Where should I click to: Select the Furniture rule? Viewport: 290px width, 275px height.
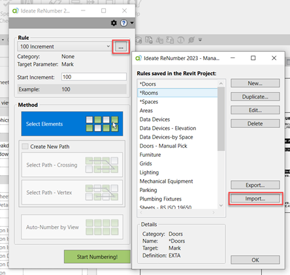pyautogui.click(x=178, y=155)
